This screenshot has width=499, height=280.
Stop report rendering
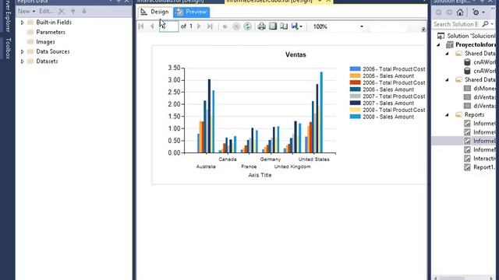[236, 26]
